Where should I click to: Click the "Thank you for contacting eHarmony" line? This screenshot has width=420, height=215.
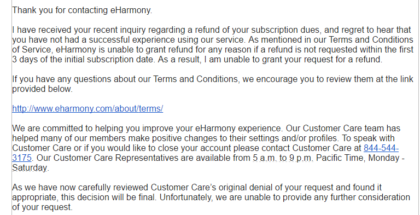[x=82, y=10]
